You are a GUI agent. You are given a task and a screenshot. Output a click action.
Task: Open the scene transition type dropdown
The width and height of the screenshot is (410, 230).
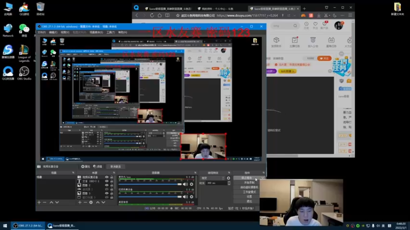click(x=213, y=178)
